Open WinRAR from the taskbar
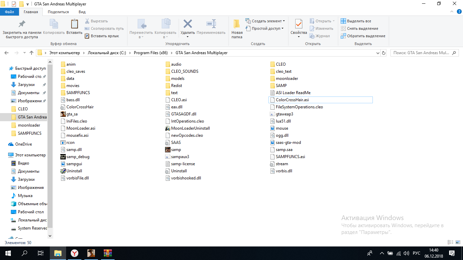 point(108,253)
